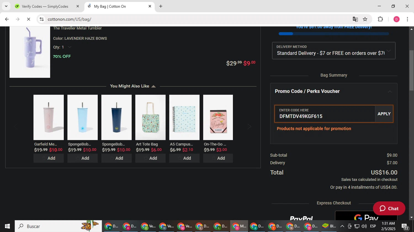414x232 pixels.
Task: Open The Traveller Metal Tumbler title link
Action: (77, 28)
